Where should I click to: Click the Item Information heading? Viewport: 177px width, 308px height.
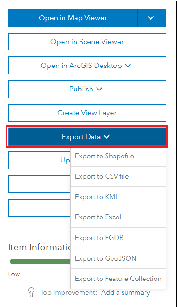pos(39,247)
